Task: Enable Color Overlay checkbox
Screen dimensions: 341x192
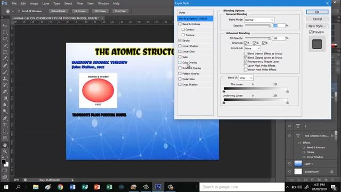Action: point(180,62)
